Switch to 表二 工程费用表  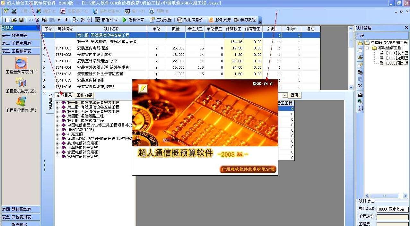(21, 43)
